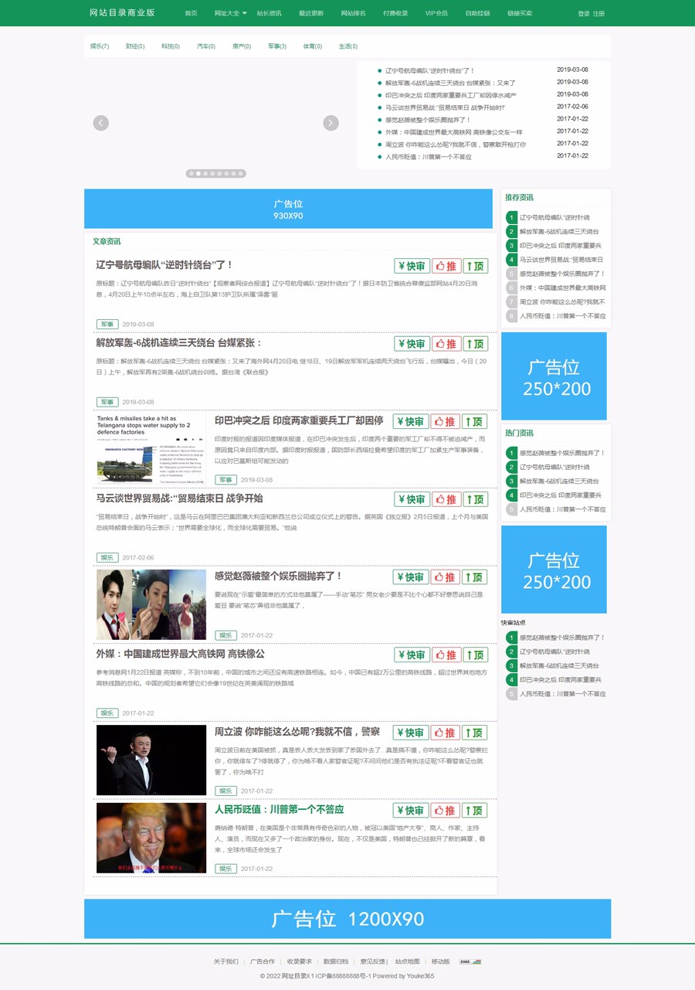This screenshot has width=695, height=990.
Task: Open the 站长资讯 navigation item
Action: 269,13
